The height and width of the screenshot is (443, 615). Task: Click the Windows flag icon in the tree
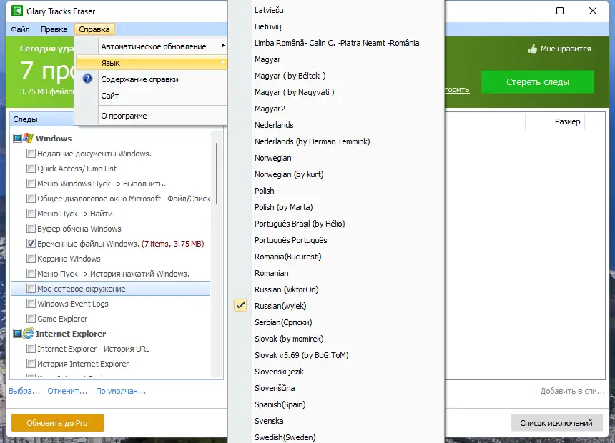pos(28,138)
